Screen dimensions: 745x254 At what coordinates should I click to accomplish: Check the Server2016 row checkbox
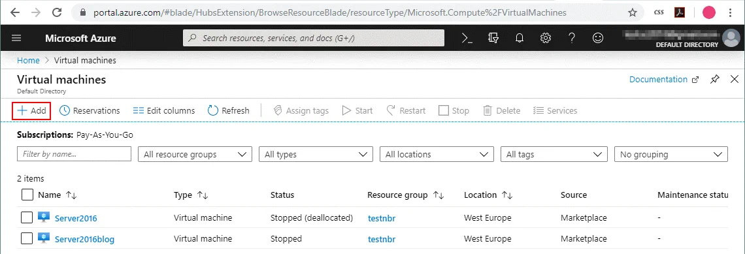pos(27,217)
